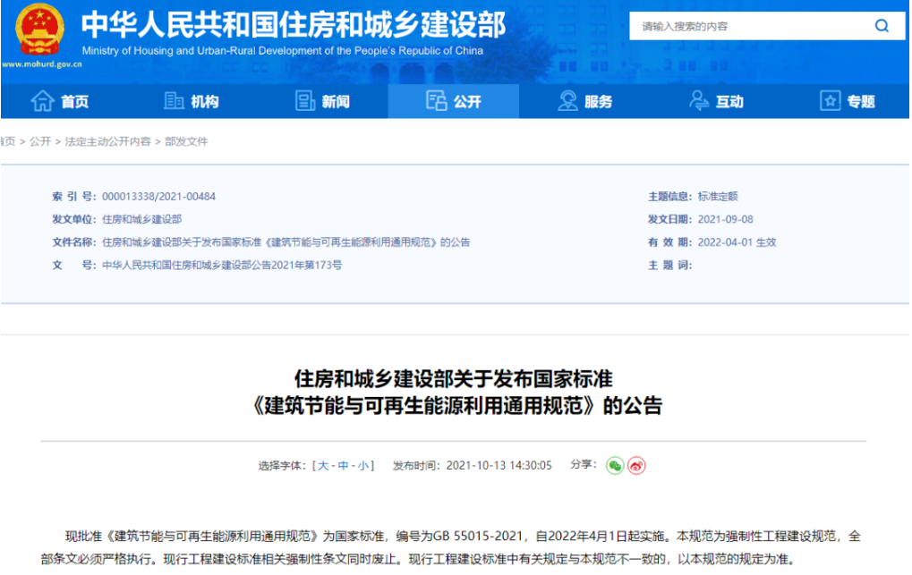Select medium font size 中
The height and width of the screenshot is (575, 912).
point(343,466)
